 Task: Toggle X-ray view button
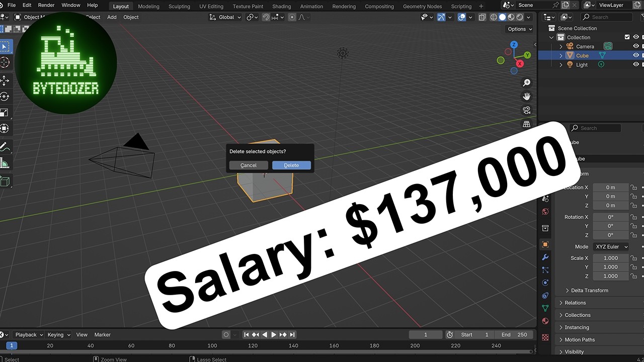pos(482,17)
